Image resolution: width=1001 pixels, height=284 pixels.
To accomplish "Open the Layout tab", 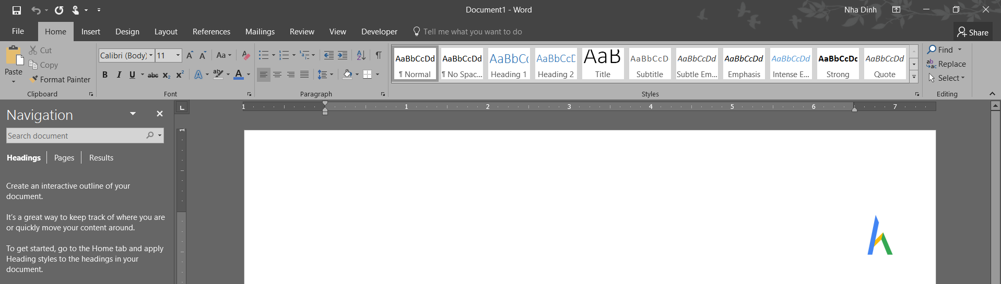I will 166,32.
